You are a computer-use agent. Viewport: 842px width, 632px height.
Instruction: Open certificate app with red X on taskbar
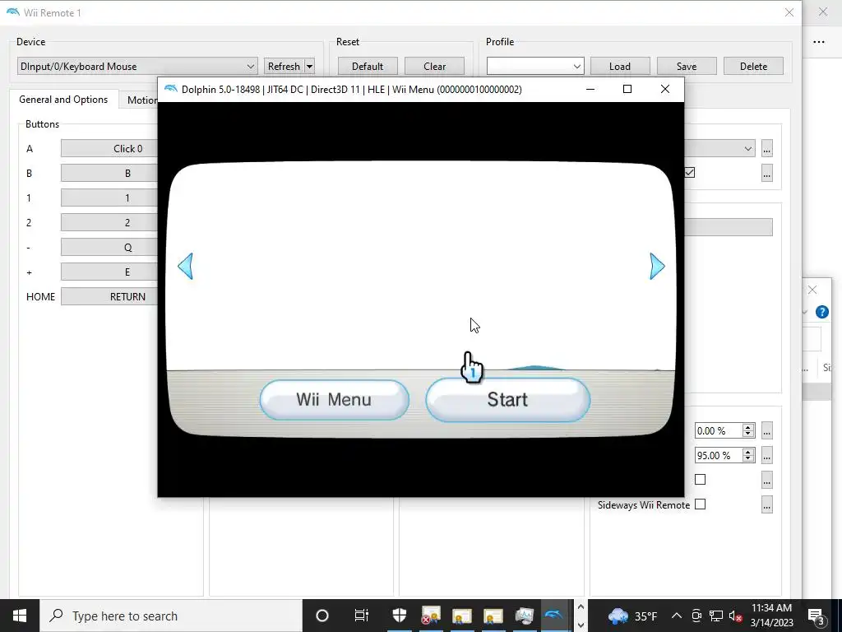click(431, 616)
